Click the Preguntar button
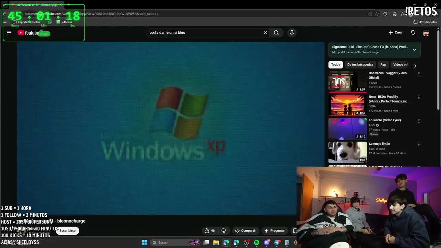The image size is (441, 248). [275, 231]
